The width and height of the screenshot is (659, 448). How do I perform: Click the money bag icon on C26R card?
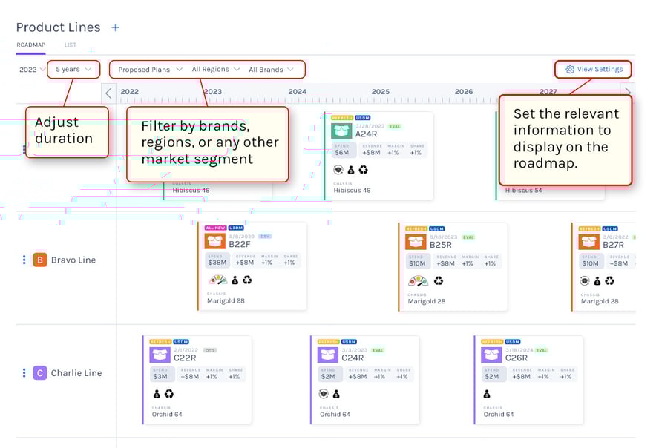[x=487, y=394]
